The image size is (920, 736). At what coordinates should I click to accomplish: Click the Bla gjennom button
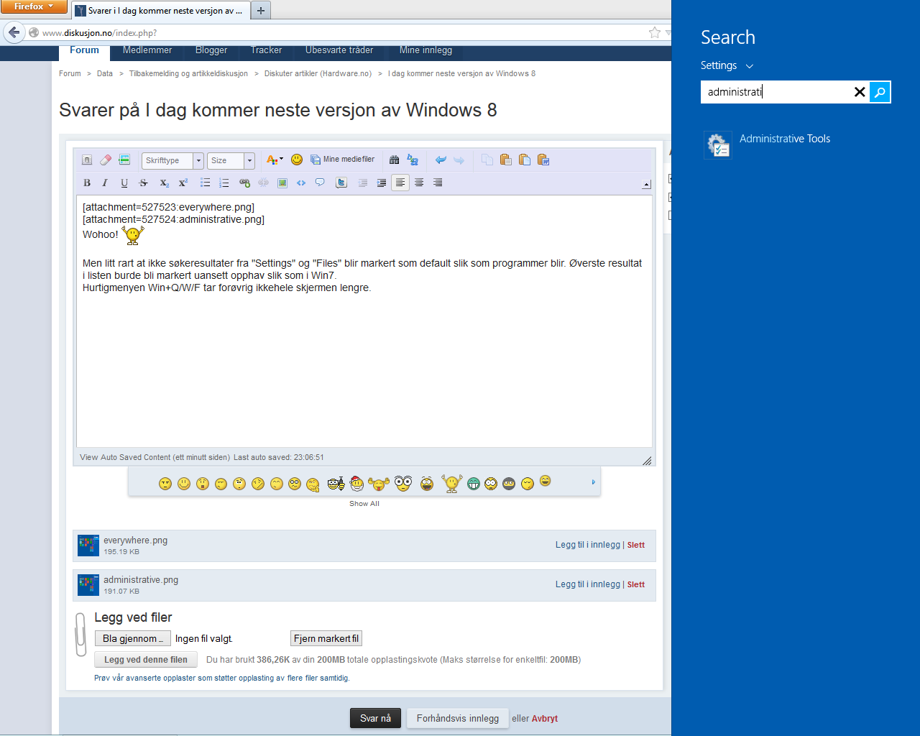coord(133,638)
